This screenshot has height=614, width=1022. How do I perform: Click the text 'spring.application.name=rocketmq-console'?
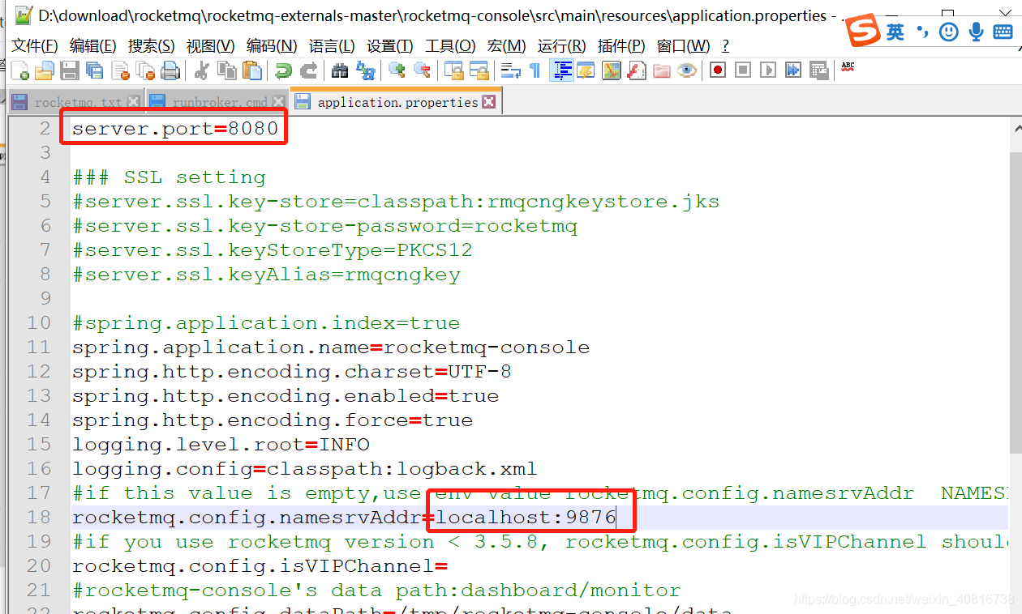click(x=331, y=348)
